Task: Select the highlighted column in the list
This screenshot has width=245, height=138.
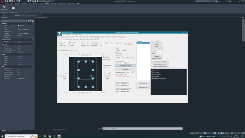Action: click(x=143, y=43)
